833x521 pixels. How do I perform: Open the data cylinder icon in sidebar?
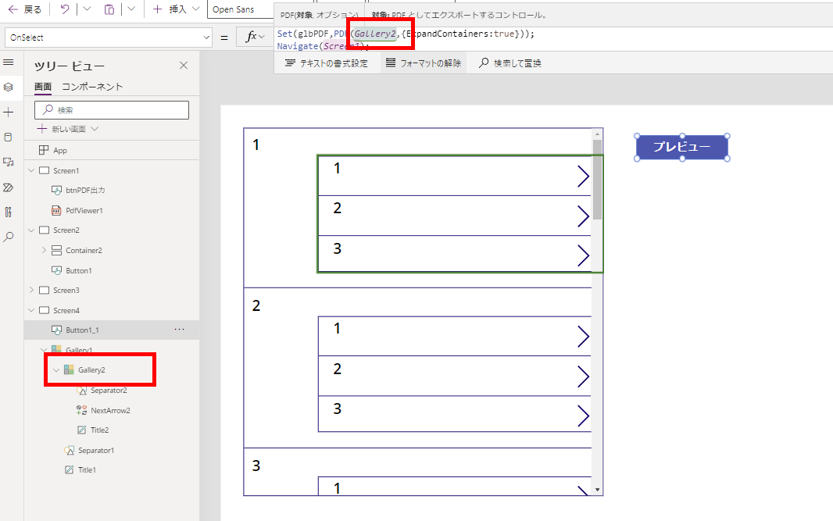pyautogui.click(x=8, y=137)
